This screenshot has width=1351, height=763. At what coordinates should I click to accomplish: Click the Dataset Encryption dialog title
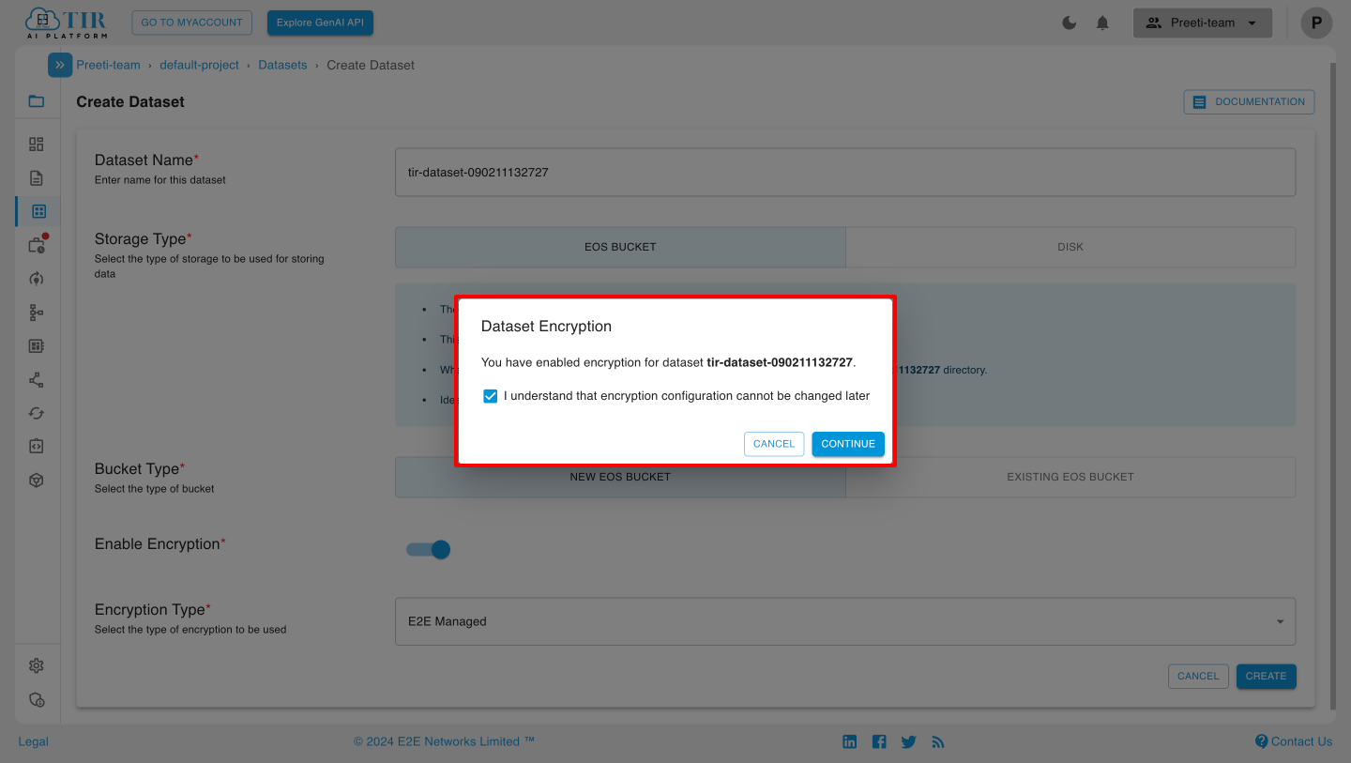point(546,327)
